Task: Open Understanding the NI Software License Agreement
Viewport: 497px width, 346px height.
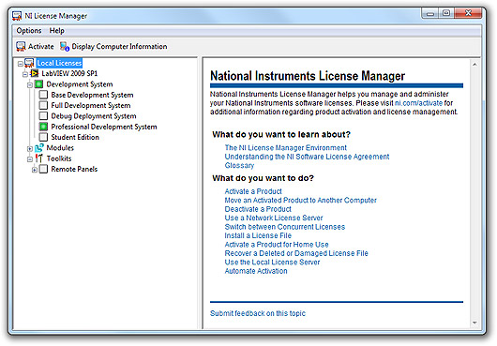Action: coord(307,157)
